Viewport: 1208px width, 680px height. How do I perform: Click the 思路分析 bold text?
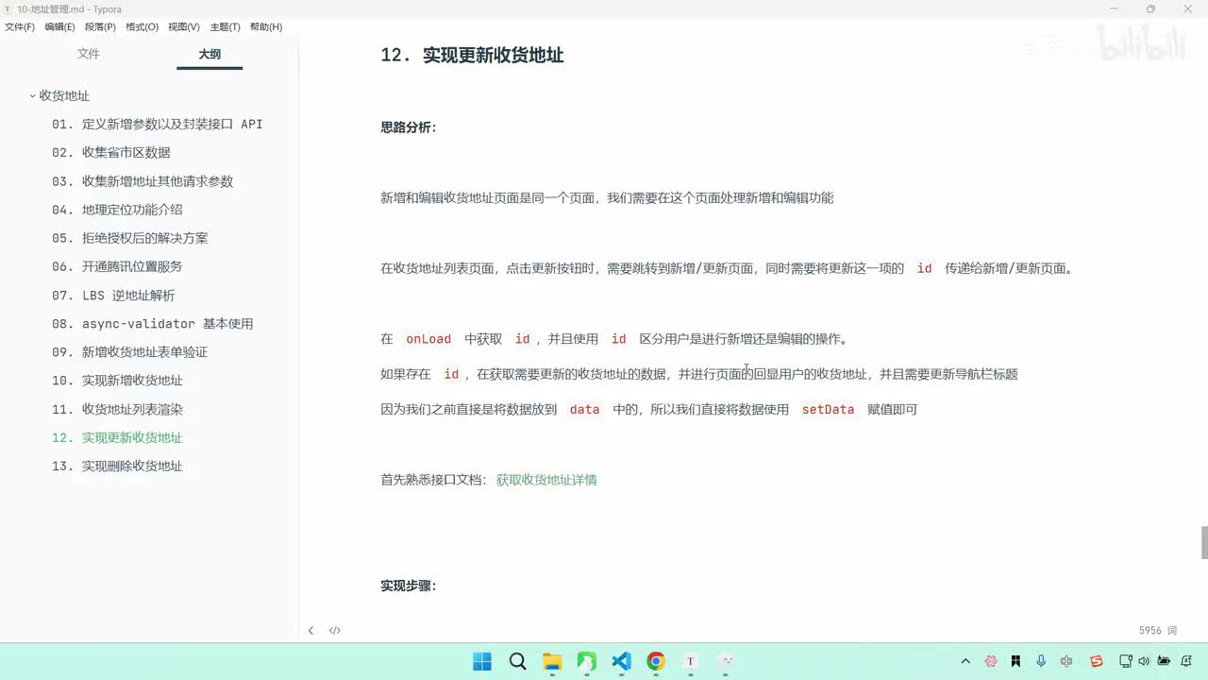pyautogui.click(x=409, y=127)
